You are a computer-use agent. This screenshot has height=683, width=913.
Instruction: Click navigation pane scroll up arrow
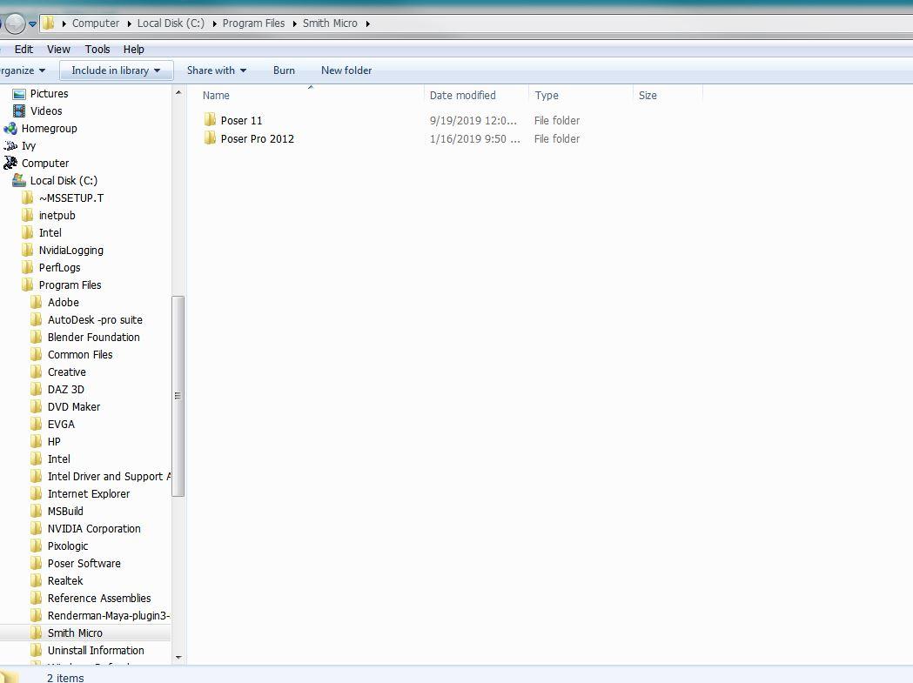(x=178, y=92)
